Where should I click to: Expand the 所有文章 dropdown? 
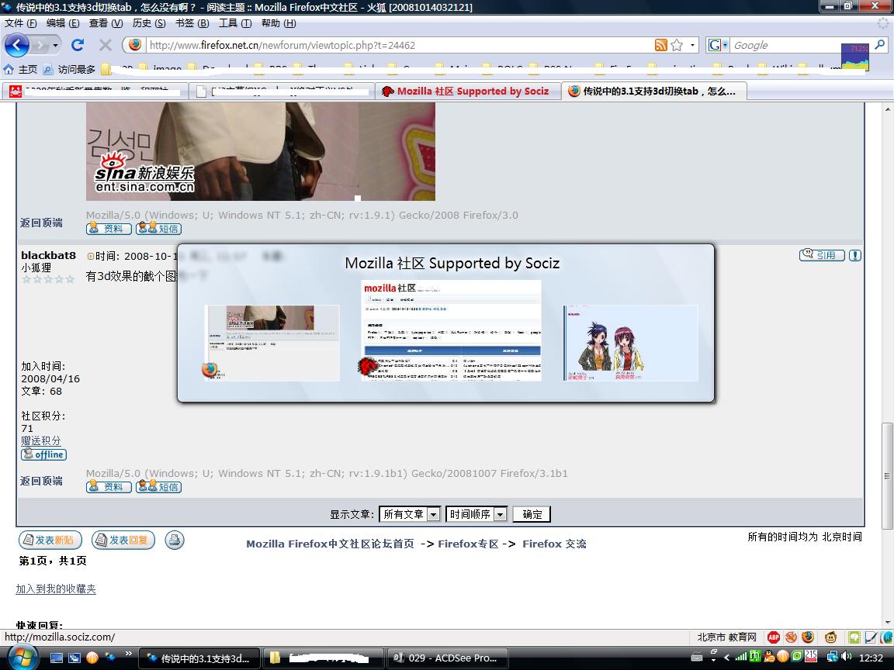coord(410,514)
